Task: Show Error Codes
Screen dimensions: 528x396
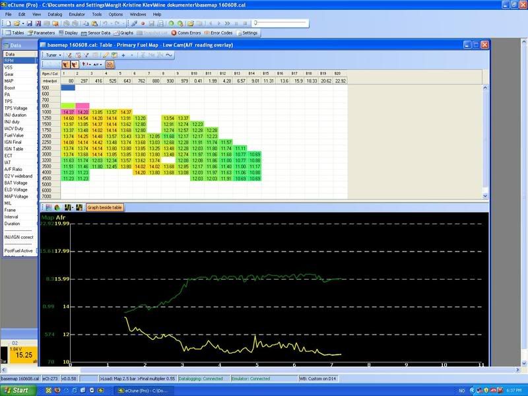Action: [x=218, y=33]
